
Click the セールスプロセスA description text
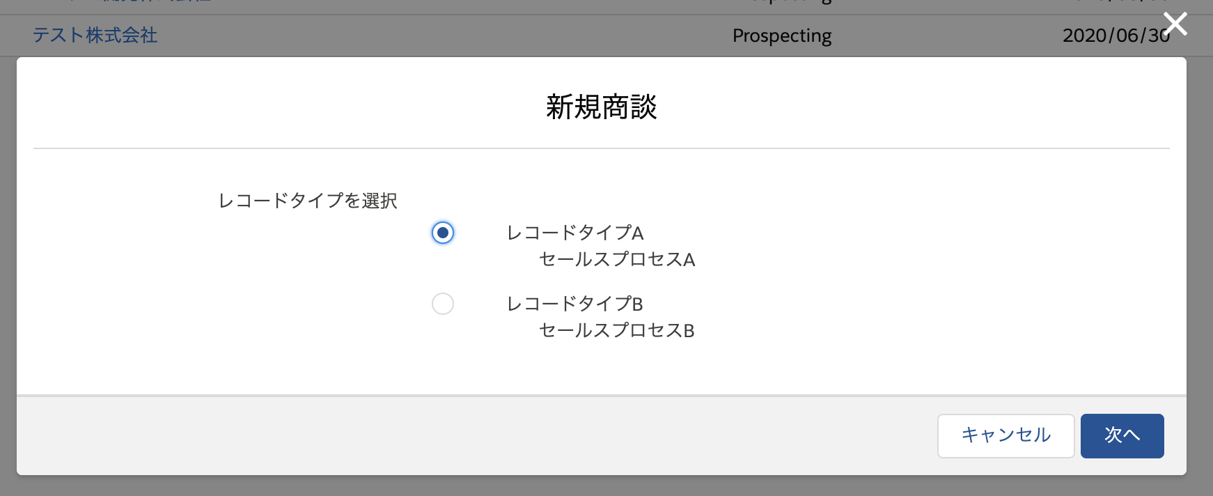pos(617,260)
